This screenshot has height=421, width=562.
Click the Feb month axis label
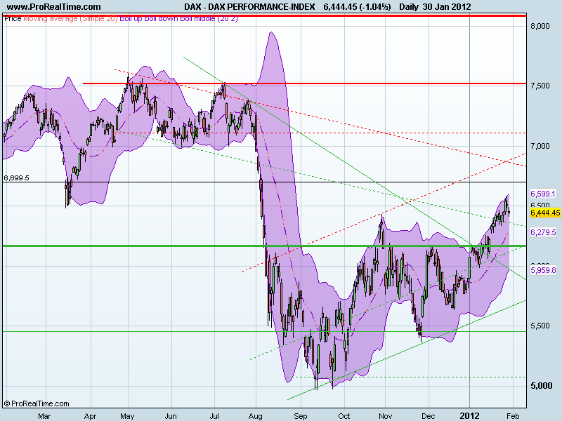click(x=513, y=416)
